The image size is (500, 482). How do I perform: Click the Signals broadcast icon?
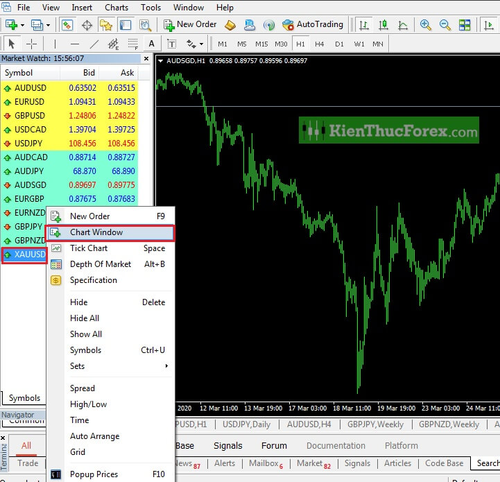click(269, 24)
